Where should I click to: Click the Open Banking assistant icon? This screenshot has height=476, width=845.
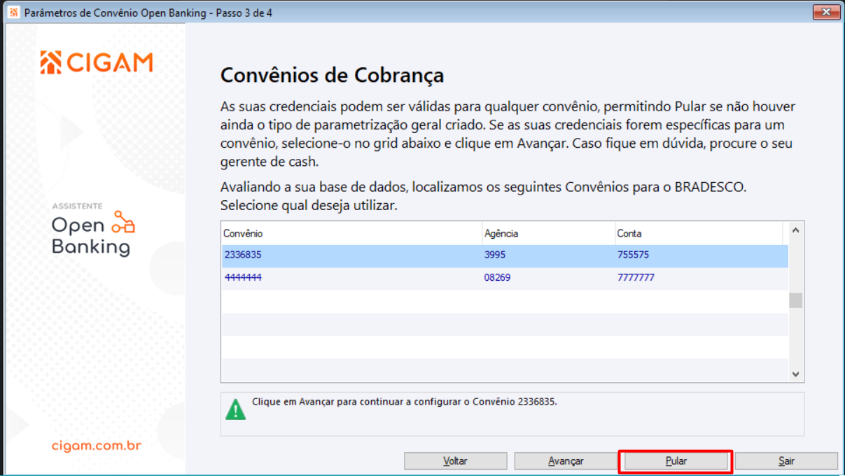pyautogui.click(x=123, y=221)
